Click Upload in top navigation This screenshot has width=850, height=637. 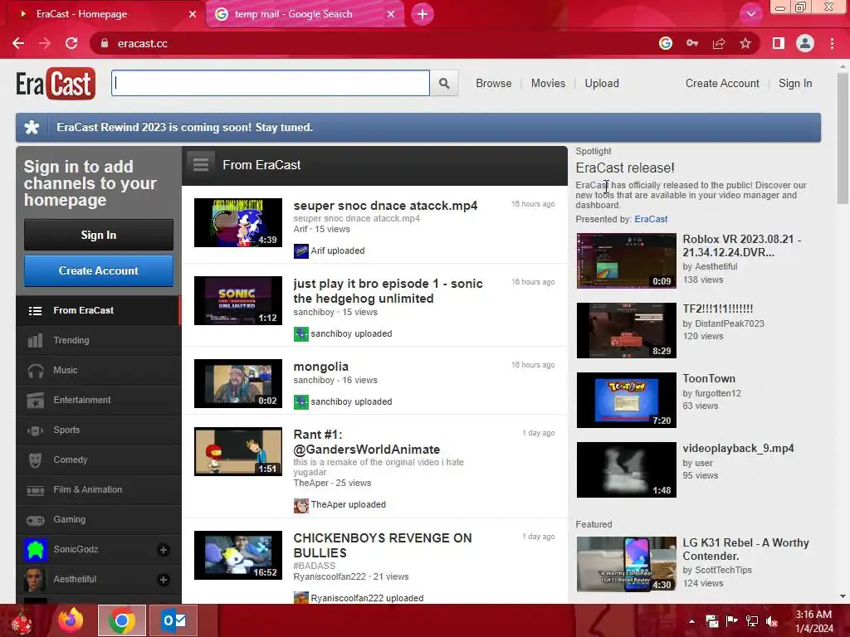(x=602, y=84)
